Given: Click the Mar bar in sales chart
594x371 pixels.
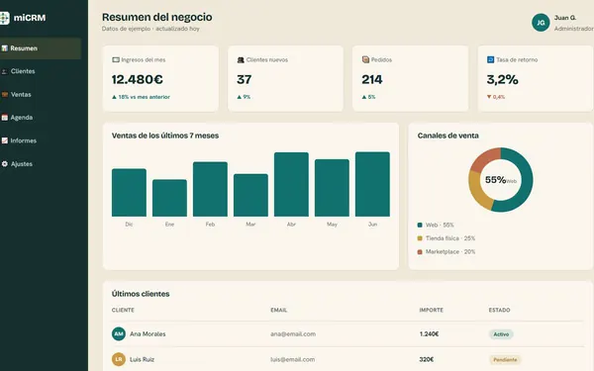Looking at the screenshot, I should [250, 195].
